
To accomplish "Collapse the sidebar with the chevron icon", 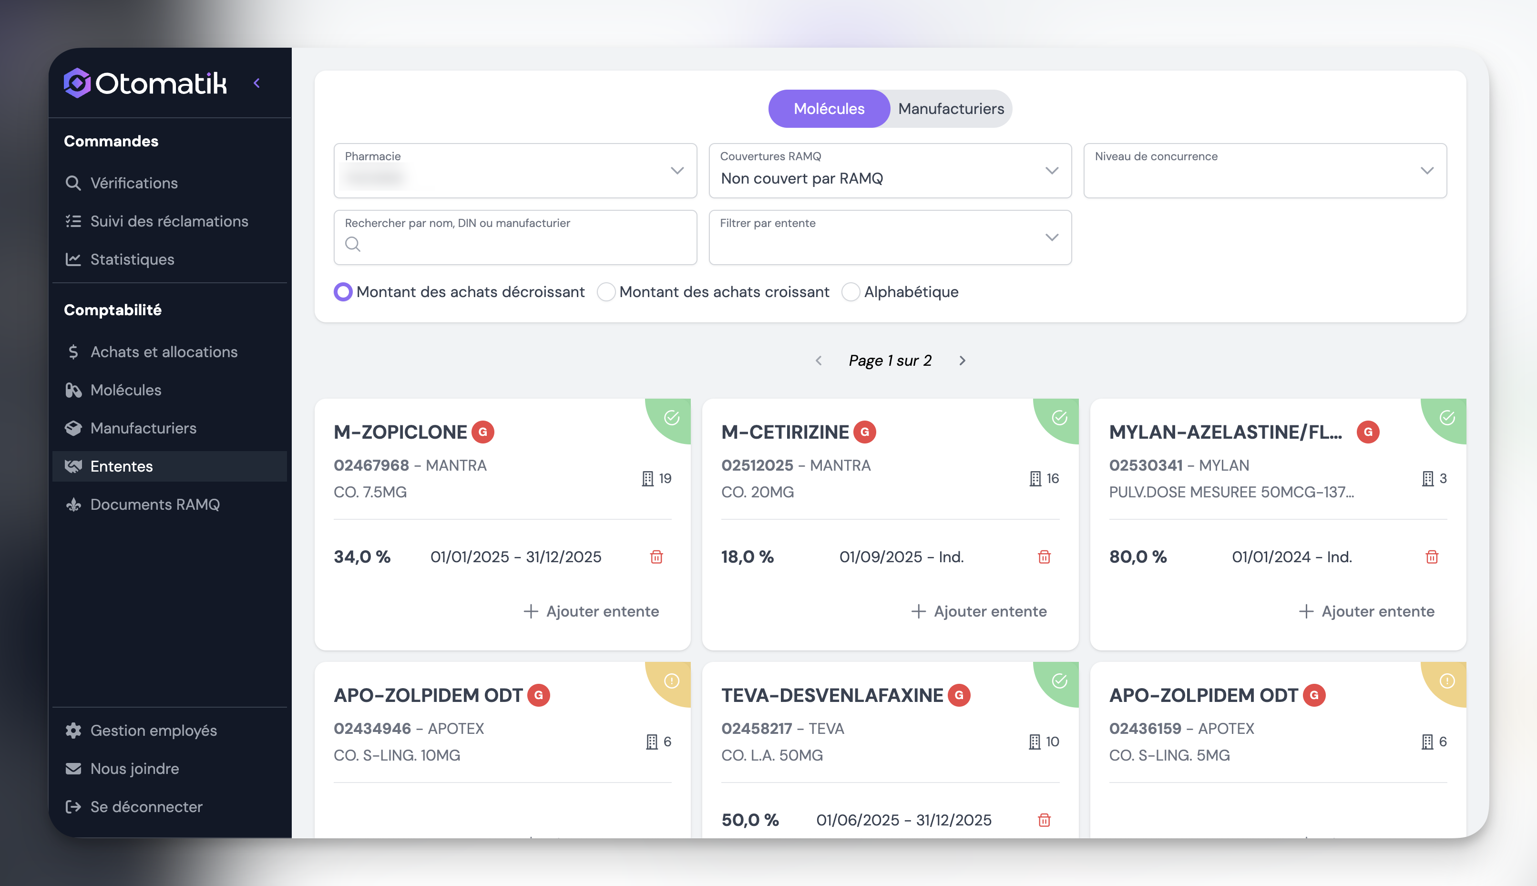I will [256, 83].
